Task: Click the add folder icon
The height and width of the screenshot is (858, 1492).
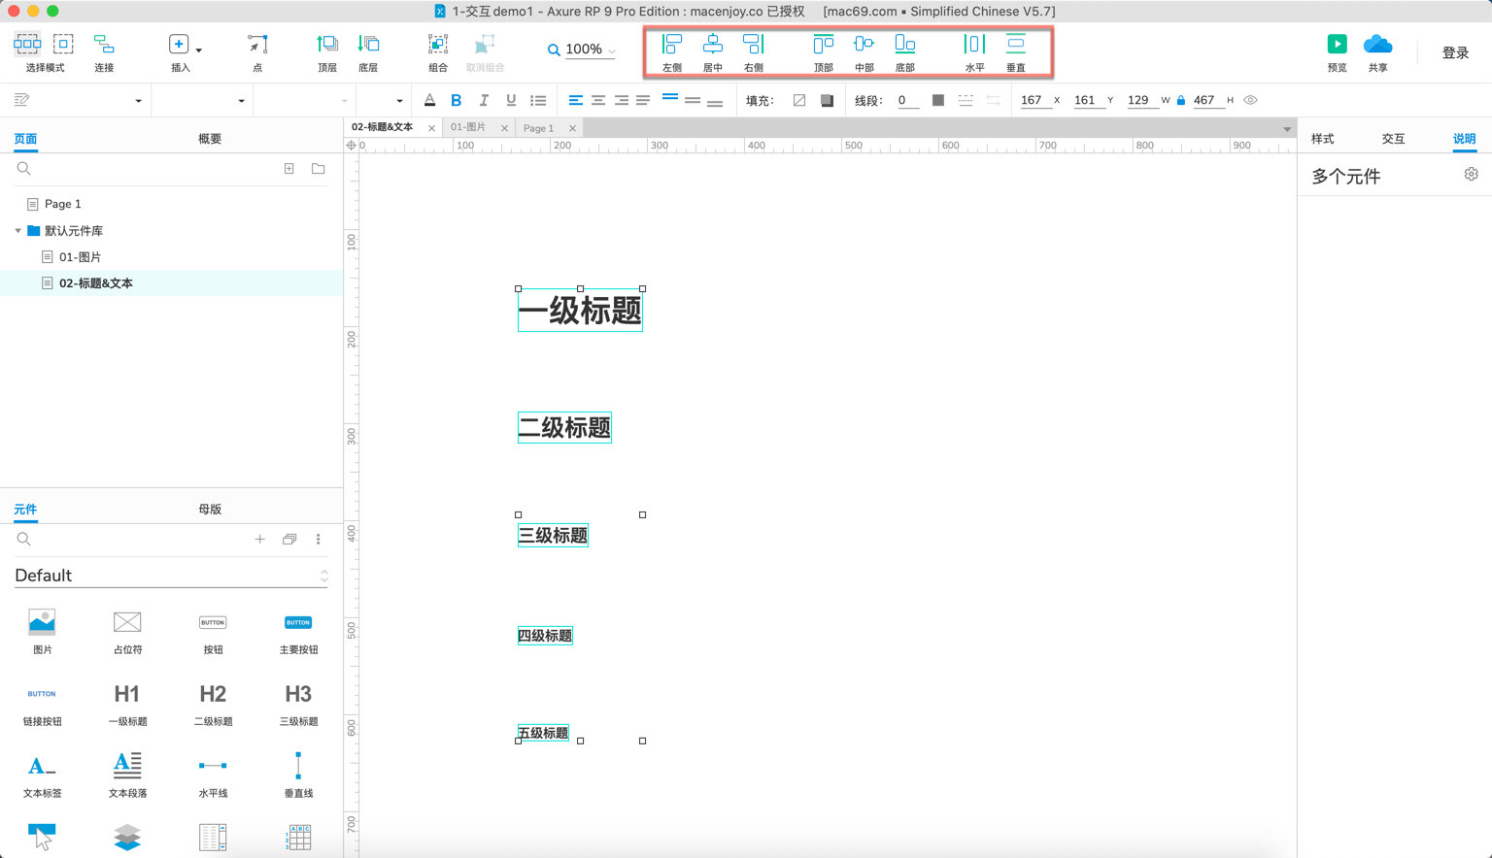Action: click(318, 169)
